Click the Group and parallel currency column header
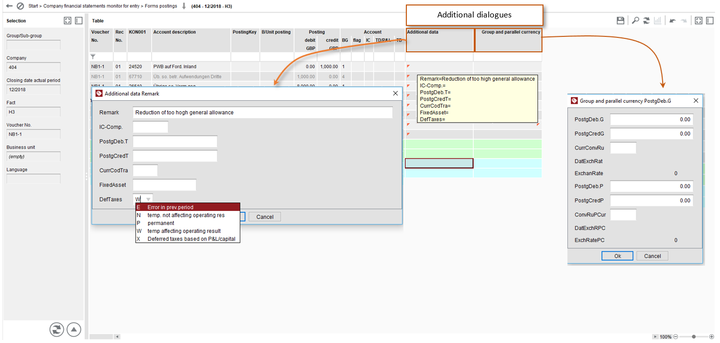 pyautogui.click(x=508, y=40)
